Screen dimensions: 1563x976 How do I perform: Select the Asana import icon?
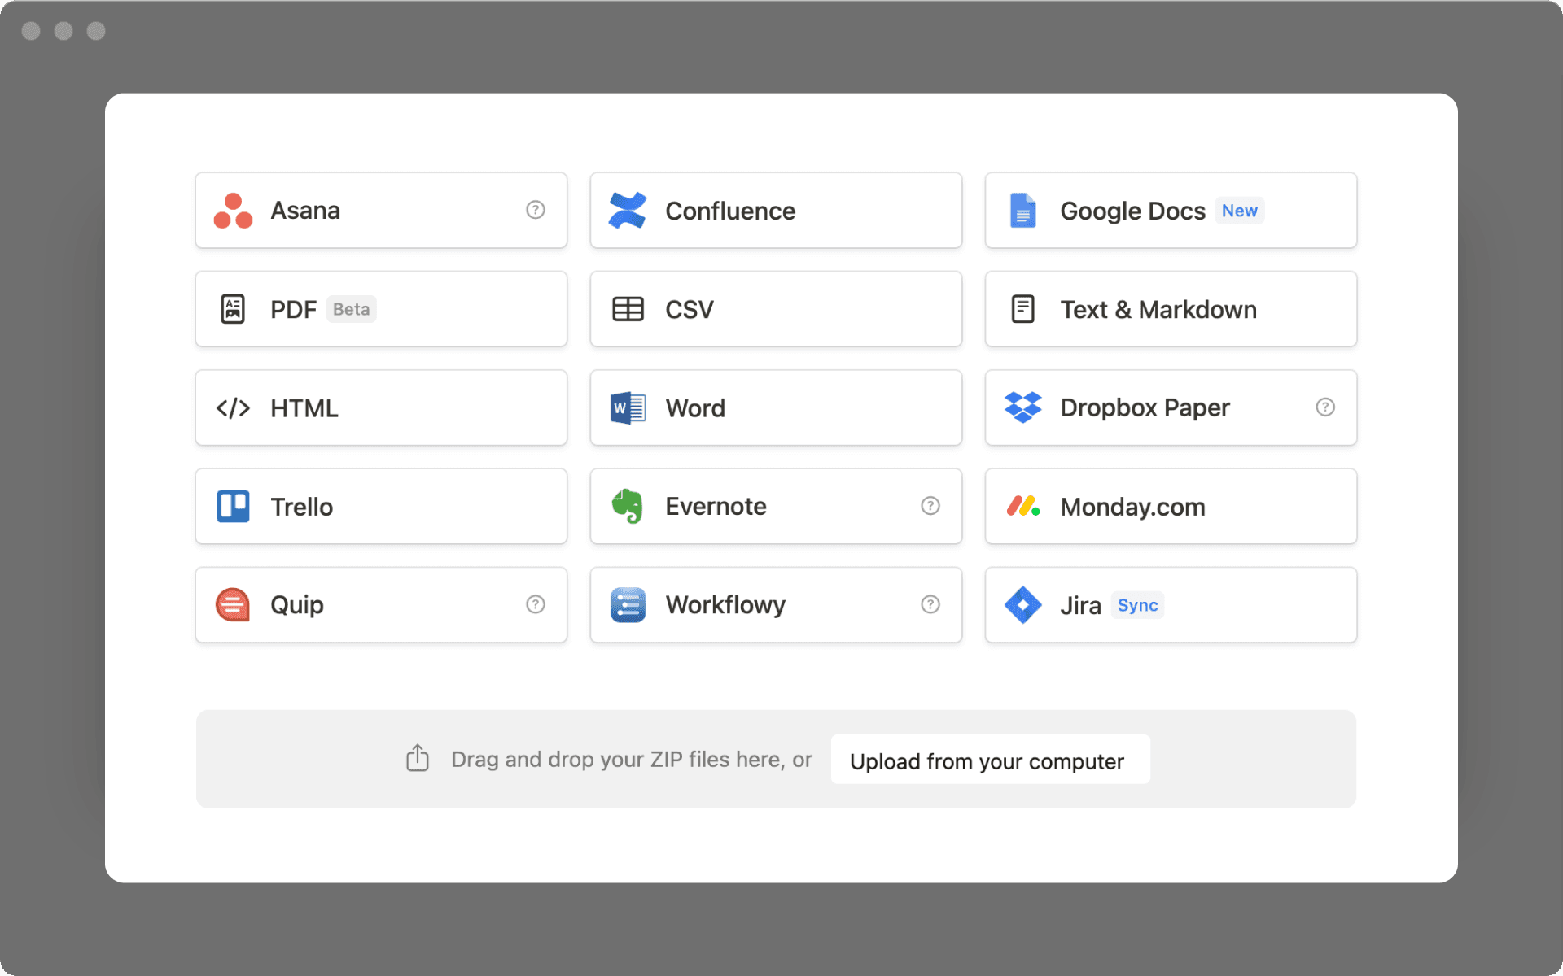(232, 210)
